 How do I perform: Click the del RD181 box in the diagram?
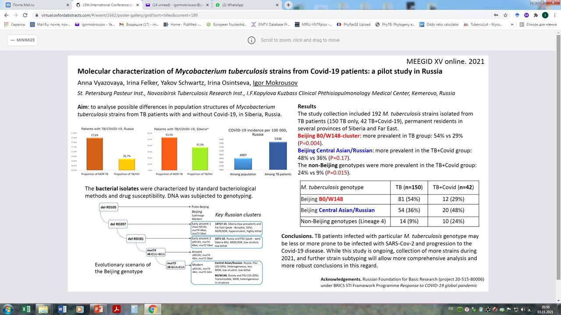coord(136,238)
